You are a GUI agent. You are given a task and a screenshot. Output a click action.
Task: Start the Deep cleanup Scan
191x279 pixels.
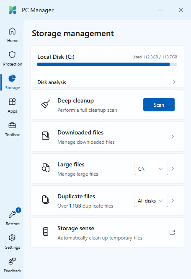pos(159,105)
